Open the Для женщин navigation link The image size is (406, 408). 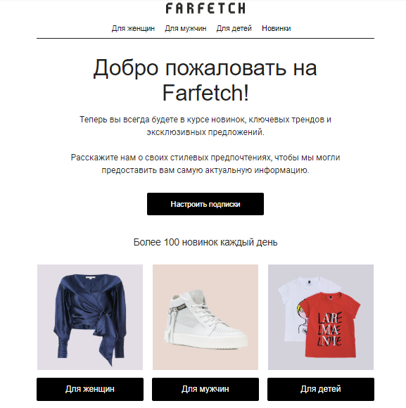[x=133, y=28]
